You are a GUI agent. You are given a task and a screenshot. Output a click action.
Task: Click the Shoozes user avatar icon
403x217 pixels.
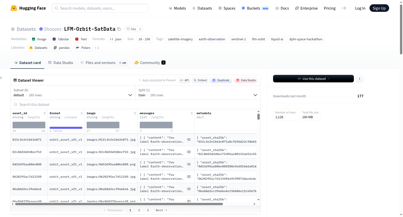[x=41, y=29]
